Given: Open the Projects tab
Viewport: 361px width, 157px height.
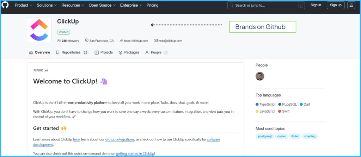Looking at the screenshot, I should coord(104,52).
